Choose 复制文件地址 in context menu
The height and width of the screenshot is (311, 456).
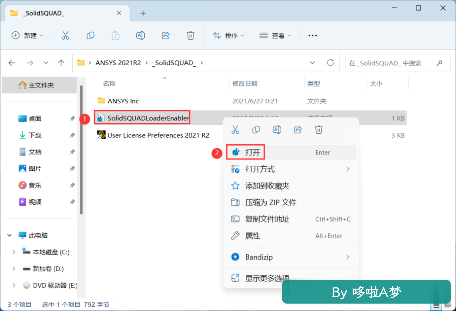tap(291, 219)
